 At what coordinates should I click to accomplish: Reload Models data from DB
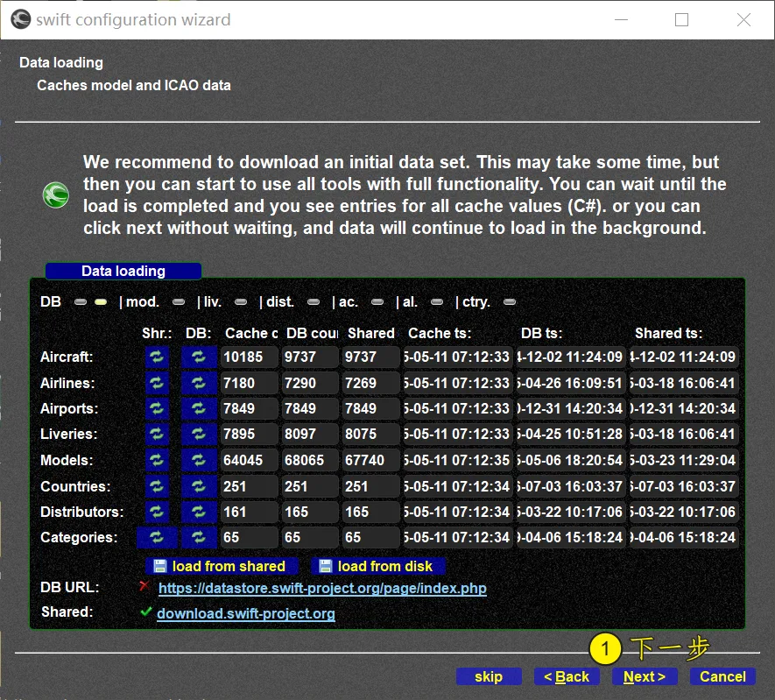click(x=199, y=460)
